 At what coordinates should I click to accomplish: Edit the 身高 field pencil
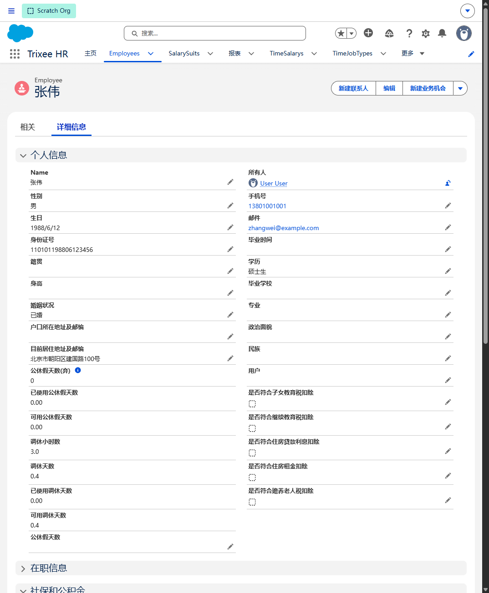230,293
